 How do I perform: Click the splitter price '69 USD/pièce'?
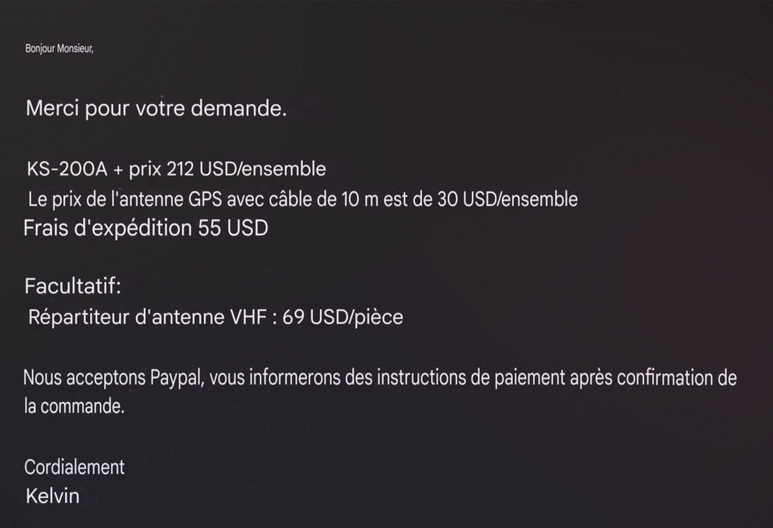pyautogui.click(x=343, y=318)
